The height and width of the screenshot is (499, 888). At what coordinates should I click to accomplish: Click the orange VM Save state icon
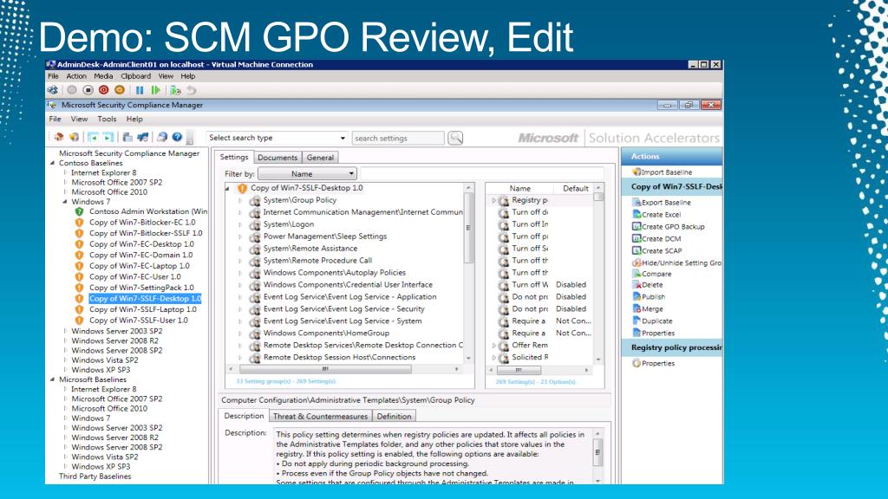[120, 90]
